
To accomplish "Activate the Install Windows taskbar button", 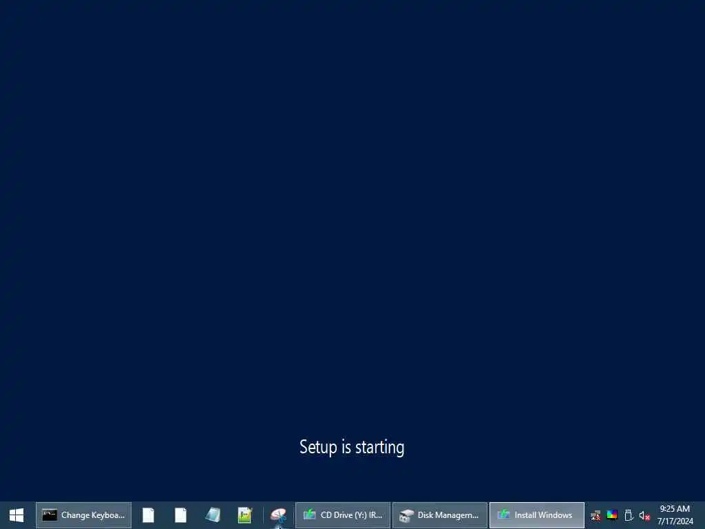I will 537,515.
